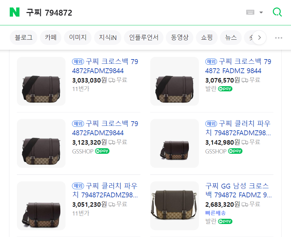291x237 pixels.
Task: Open the 지식iN tab
Action: click(x=108, y=37)
